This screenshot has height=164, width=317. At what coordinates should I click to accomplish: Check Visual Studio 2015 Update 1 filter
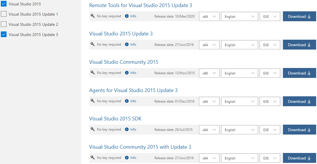(4, 14)
